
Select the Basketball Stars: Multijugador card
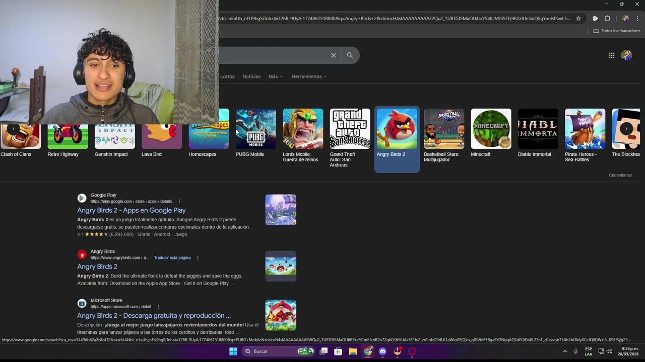(444, 136)
